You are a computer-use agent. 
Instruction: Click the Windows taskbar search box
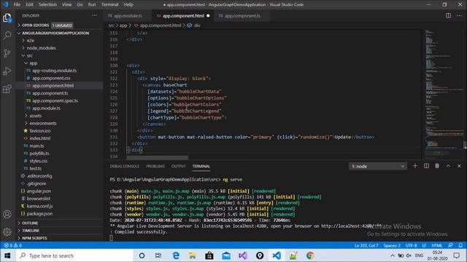[74, 255]
